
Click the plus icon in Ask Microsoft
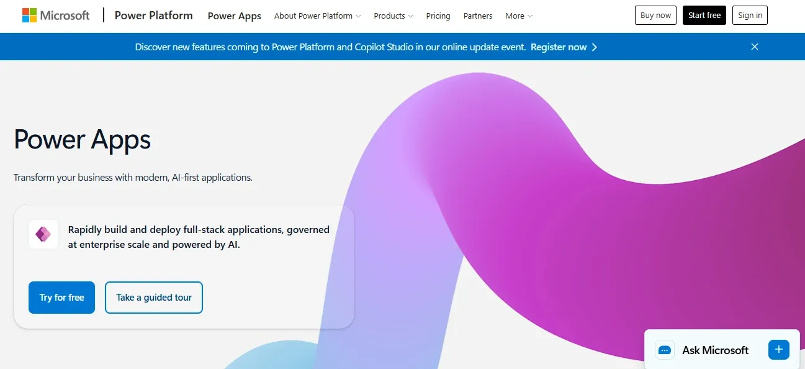point(779,350)
